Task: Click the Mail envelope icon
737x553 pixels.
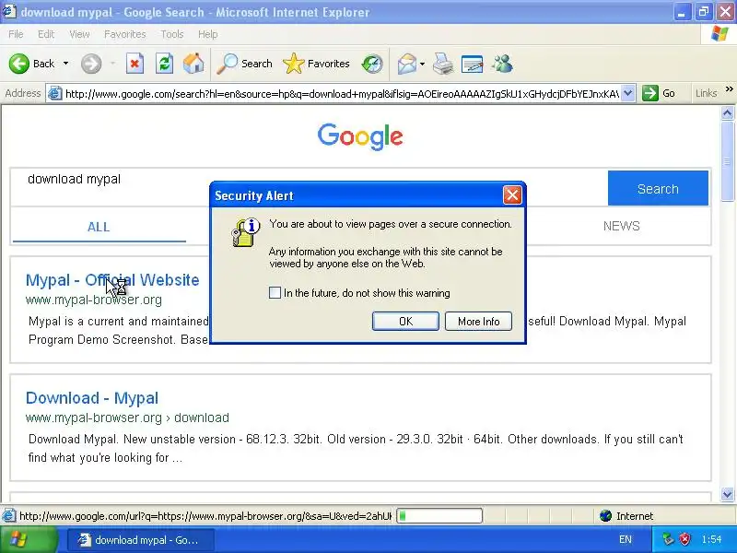Action: point(407,64)
